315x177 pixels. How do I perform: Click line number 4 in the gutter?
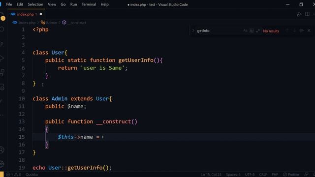coord(23,53)
